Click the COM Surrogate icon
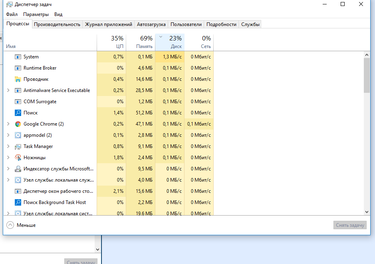375x264 pixels. (x=18, y=102)
